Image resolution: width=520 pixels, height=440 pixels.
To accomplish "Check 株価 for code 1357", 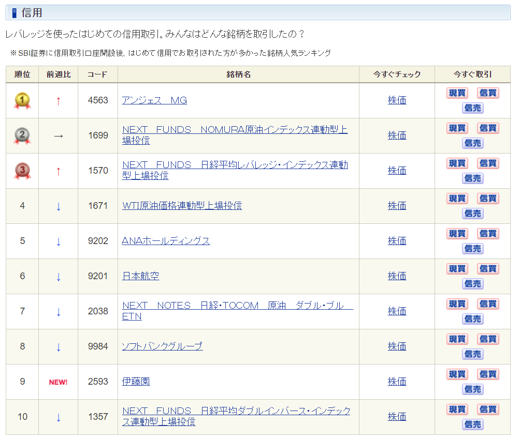I will 397,416.
